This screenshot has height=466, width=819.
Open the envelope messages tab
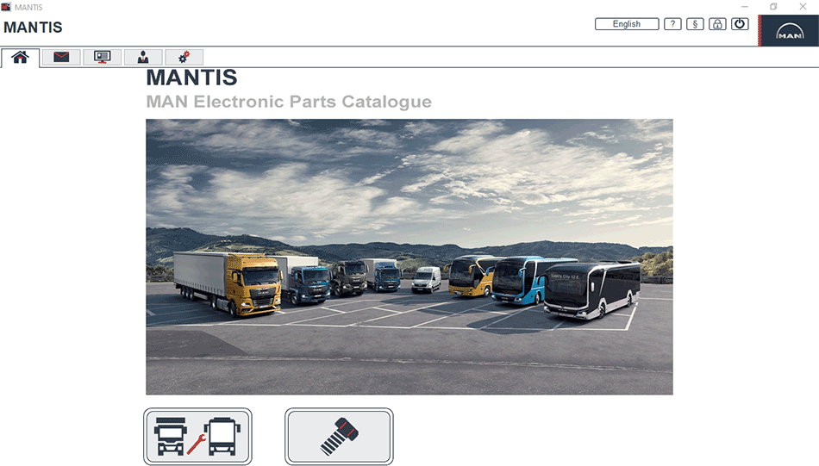(61, 57)
